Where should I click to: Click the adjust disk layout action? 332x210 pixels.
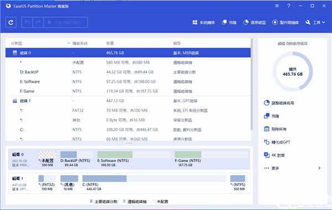click(279, 103)
